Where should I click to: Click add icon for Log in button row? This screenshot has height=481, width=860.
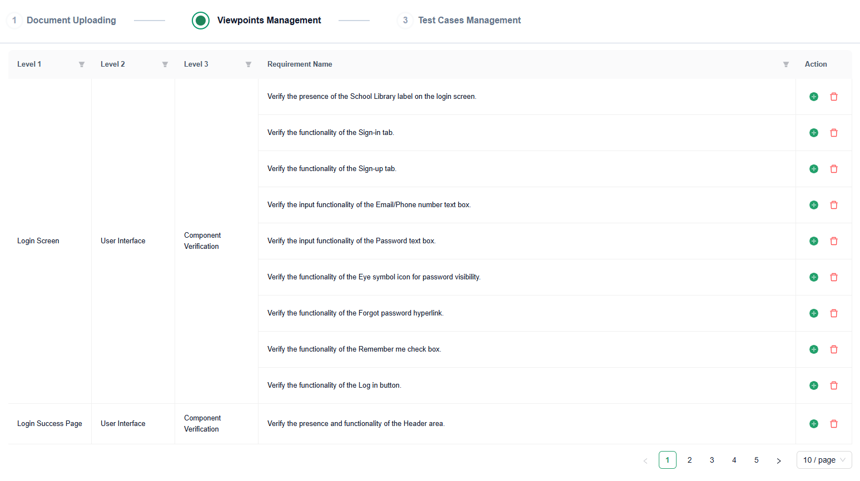814,385
